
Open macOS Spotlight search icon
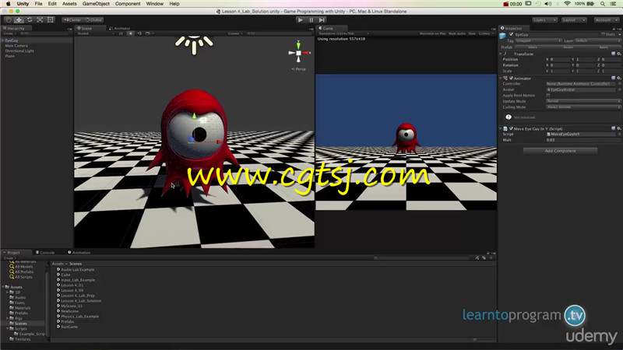[x=603, y=4]
